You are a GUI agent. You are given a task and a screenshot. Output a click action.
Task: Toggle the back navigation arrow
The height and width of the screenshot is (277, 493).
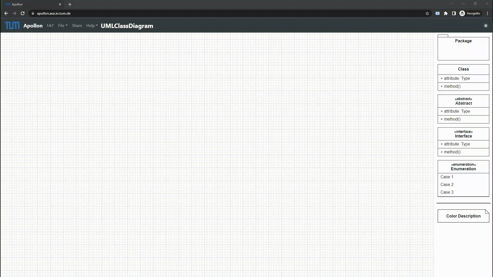click(x=6, y=13)
